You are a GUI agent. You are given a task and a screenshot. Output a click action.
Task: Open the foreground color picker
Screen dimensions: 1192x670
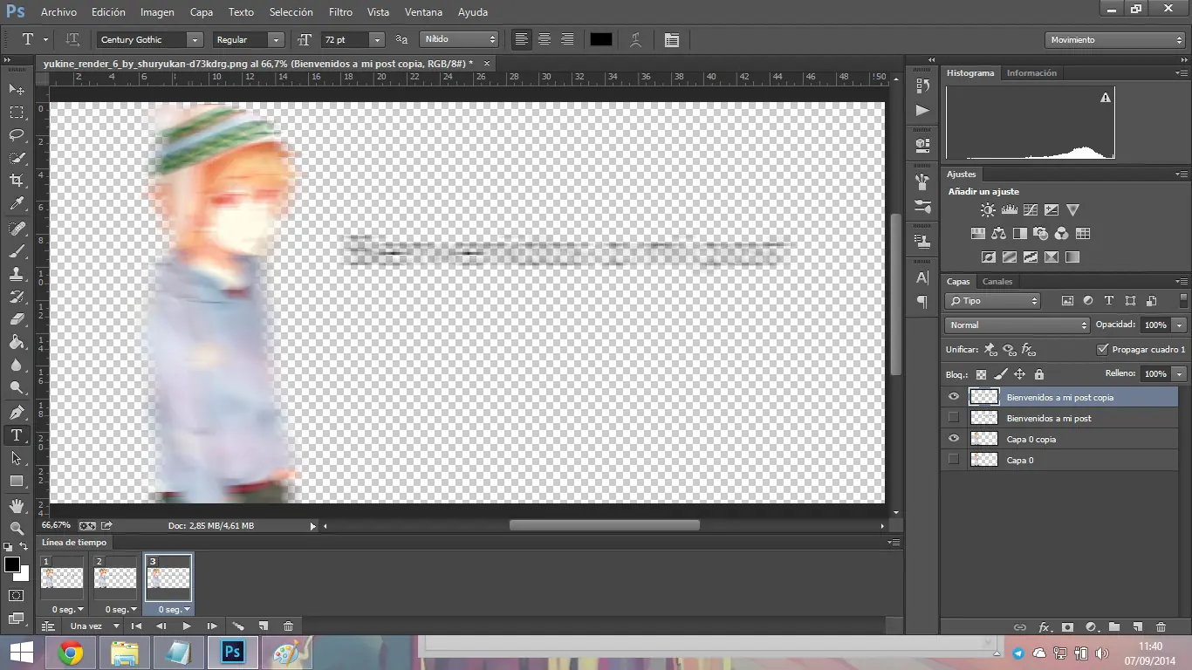pyautogui.click(x=12, y=565)
